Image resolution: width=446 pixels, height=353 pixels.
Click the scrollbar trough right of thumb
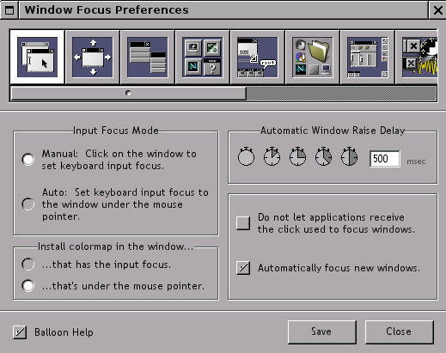tap(341, 94)
